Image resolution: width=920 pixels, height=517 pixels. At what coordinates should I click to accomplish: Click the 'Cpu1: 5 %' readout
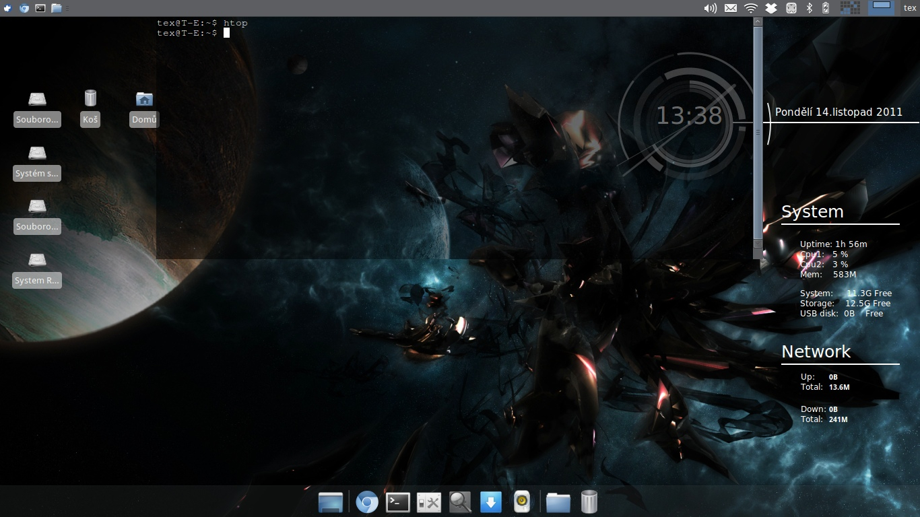pyautogui.click(x=824, y=254)
